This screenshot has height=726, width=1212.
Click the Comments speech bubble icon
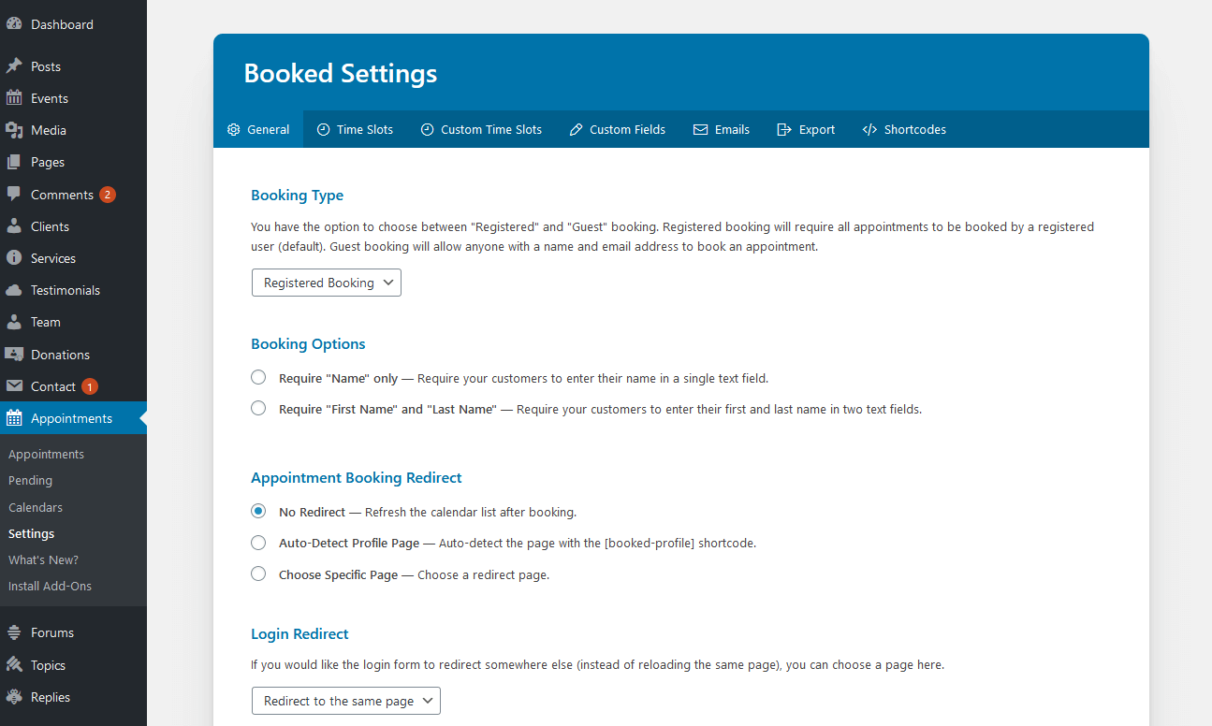pyautogui.click(x=14, y=195)
